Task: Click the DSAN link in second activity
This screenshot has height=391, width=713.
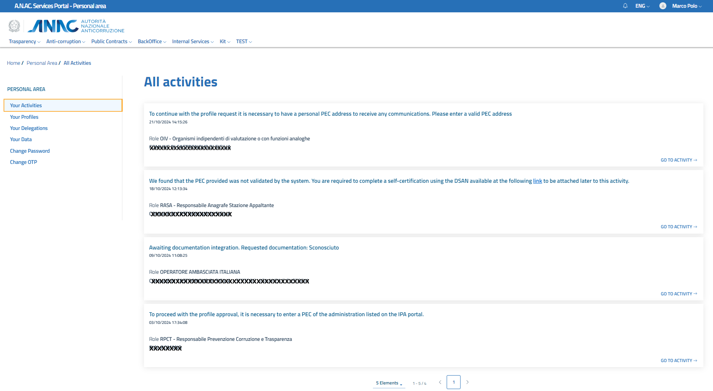Action: 537,181
